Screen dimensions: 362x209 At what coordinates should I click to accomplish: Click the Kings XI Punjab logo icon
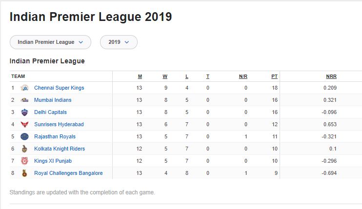tap(24, 161)
